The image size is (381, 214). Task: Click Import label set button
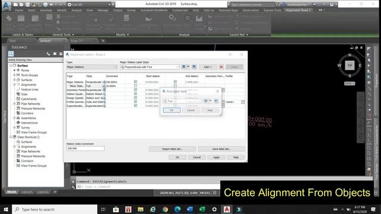click(x=172, y=149)
